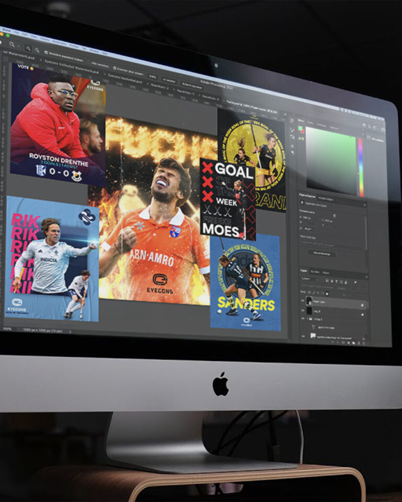402x502 pixels.
Task: Click the width B field in Properties
Action: (x=307, y=218)
